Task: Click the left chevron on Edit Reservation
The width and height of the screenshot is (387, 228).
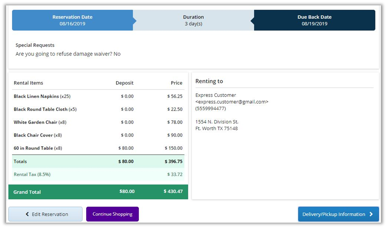Action: coord(27,214)
